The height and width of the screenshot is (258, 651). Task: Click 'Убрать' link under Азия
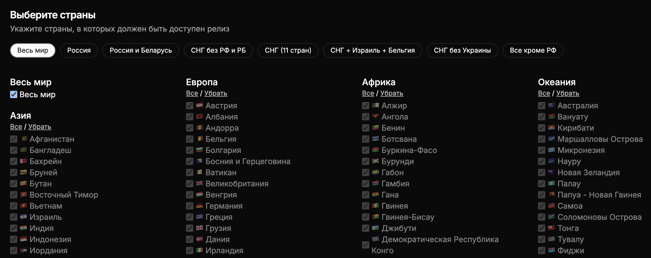pos(40,127)
